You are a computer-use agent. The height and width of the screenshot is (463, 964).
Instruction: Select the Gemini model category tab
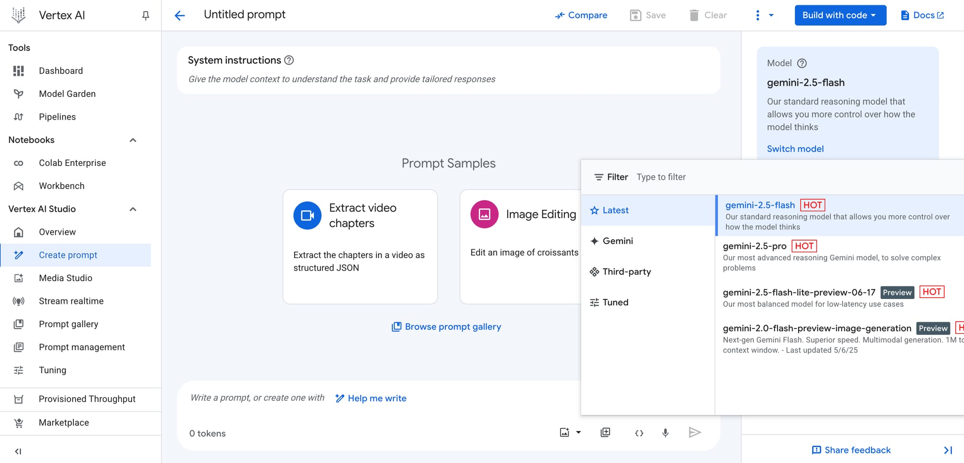click(x=648, y=241)
